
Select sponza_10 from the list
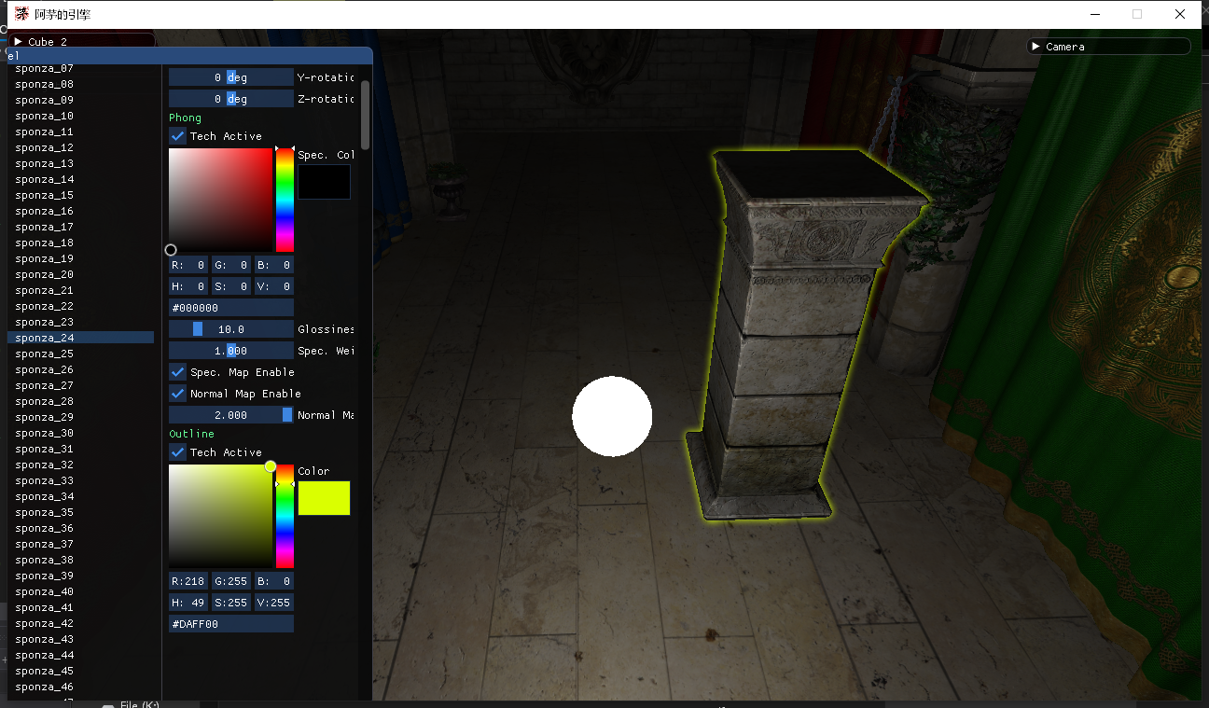point(45,116)
